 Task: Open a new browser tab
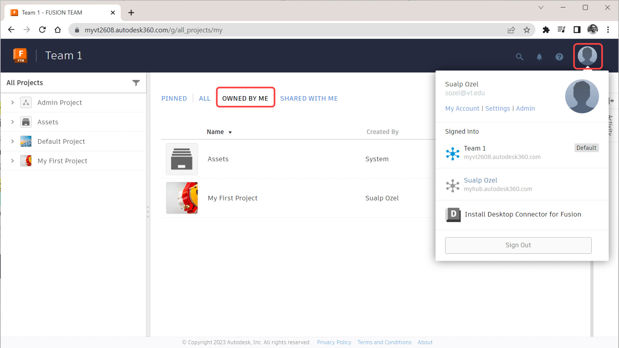[x=131, y=13]
